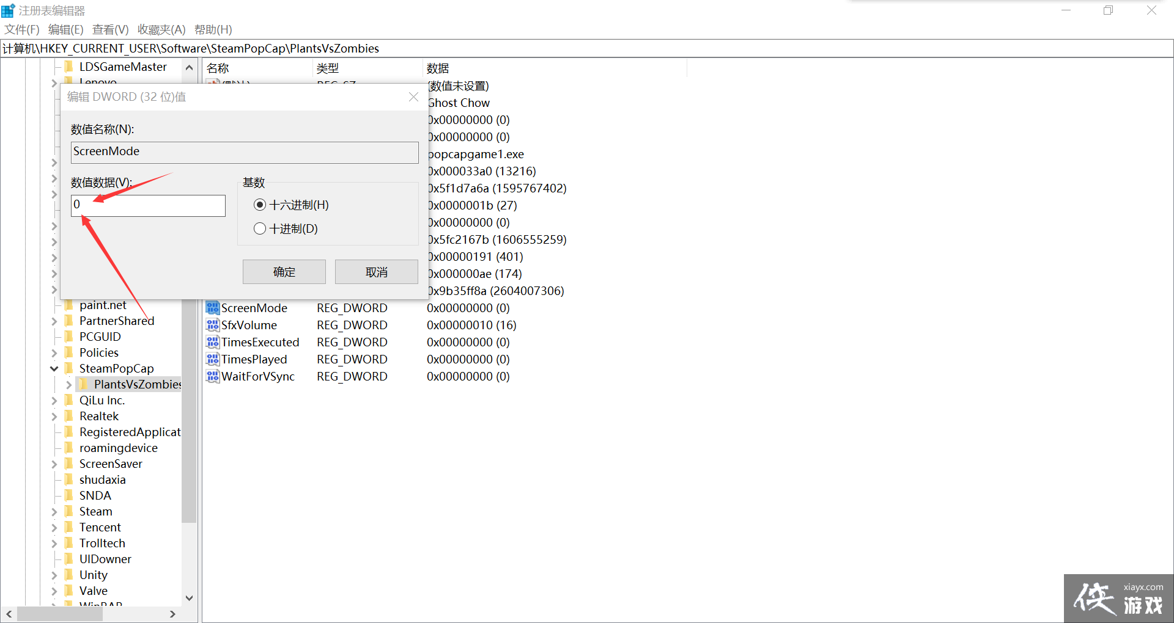Screen dimensions: 1174x623
Task: Click the PlantsVsZombies folder icon
Action: [x=84, y=384]
